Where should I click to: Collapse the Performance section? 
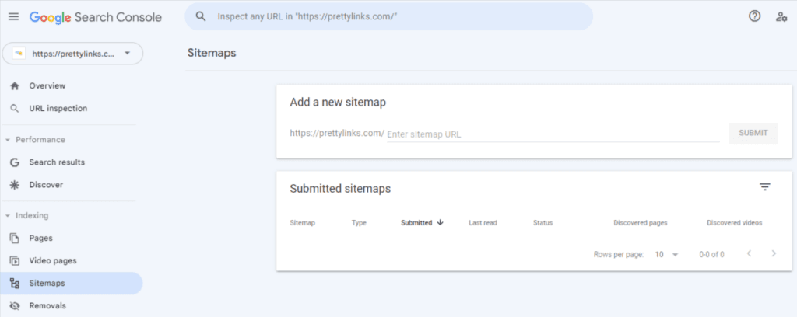point(8,140)
